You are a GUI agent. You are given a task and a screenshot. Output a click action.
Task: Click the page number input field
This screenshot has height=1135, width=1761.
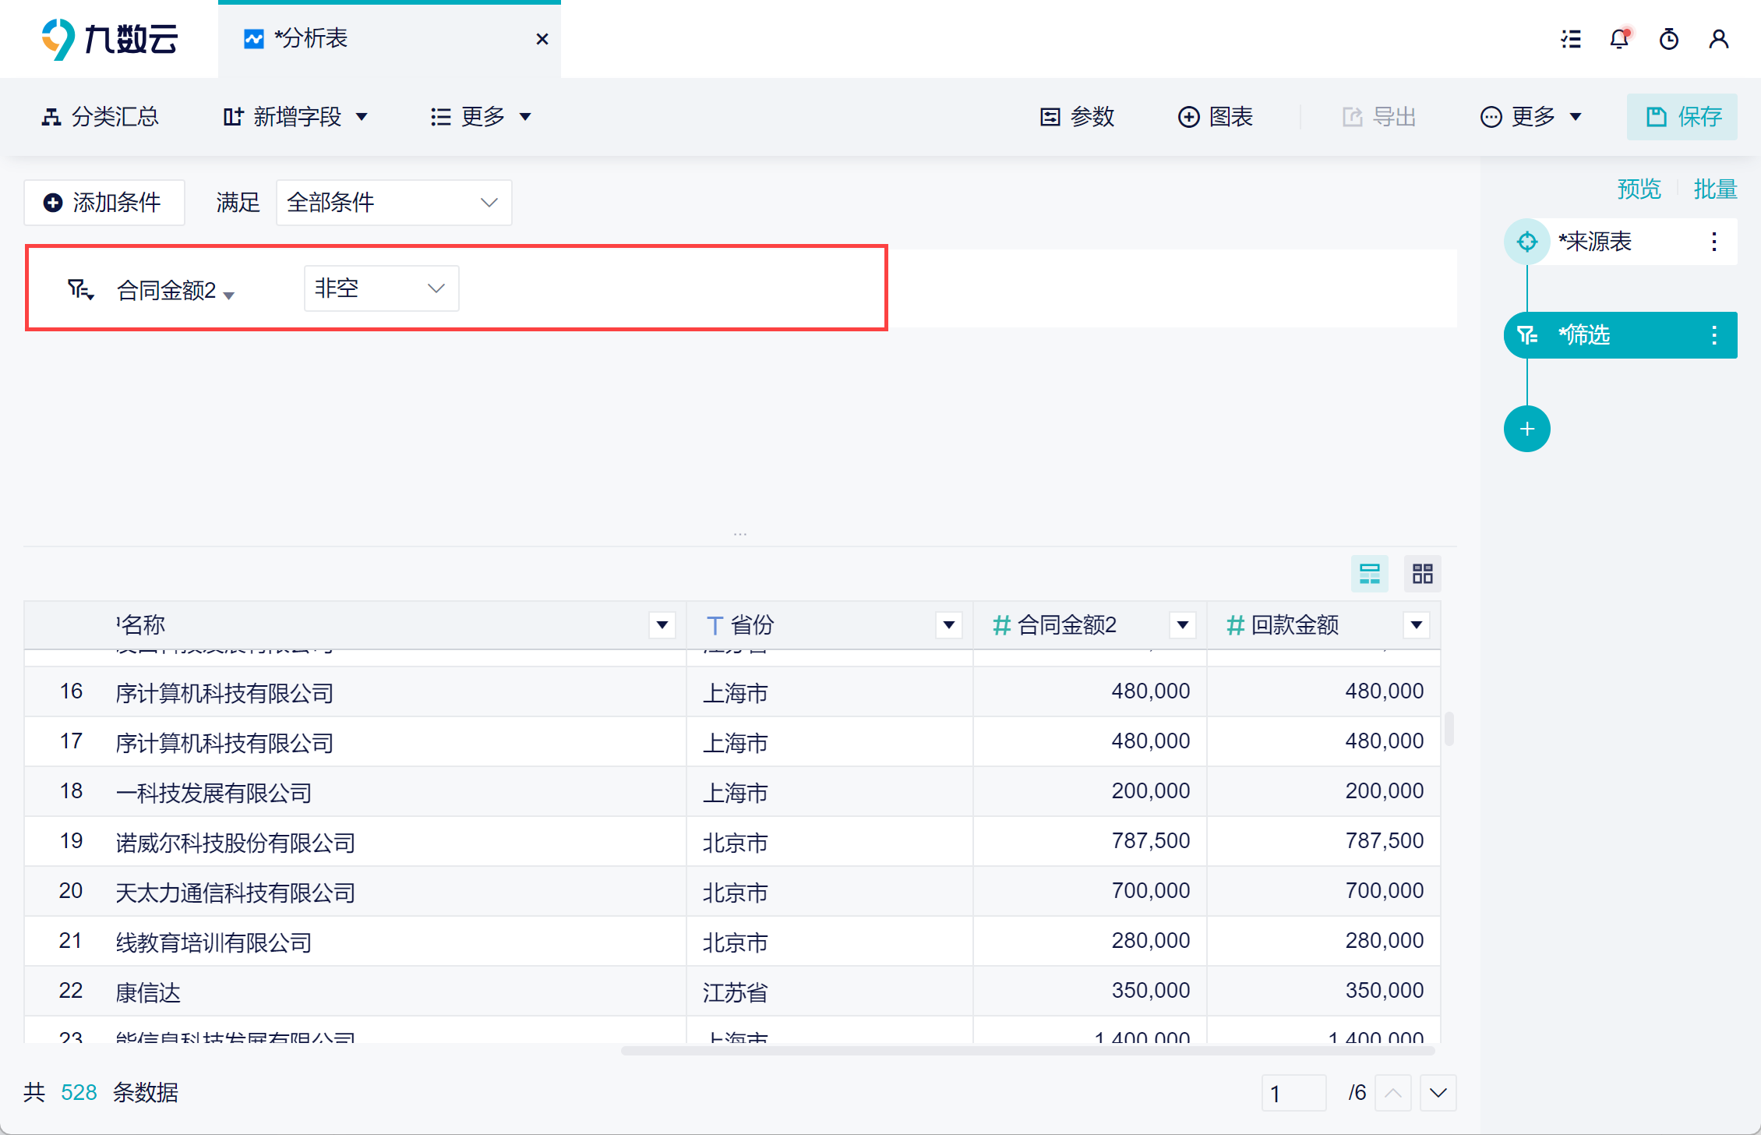[x=1293, y=1093]
